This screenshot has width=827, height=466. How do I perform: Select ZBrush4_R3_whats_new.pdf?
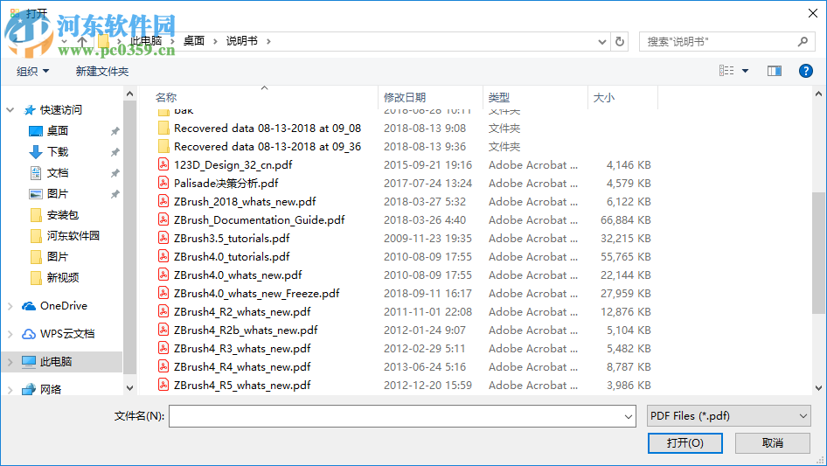pyautogui.click(x=242, y=348)
